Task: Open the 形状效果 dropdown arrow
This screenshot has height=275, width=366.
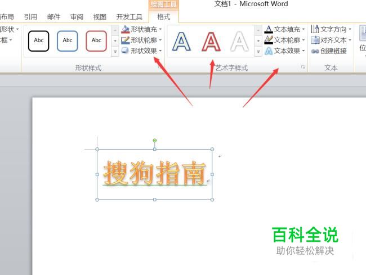Action: 160,51
